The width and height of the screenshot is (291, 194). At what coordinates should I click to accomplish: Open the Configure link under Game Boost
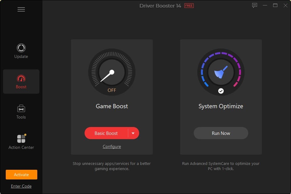click(112, 146)
